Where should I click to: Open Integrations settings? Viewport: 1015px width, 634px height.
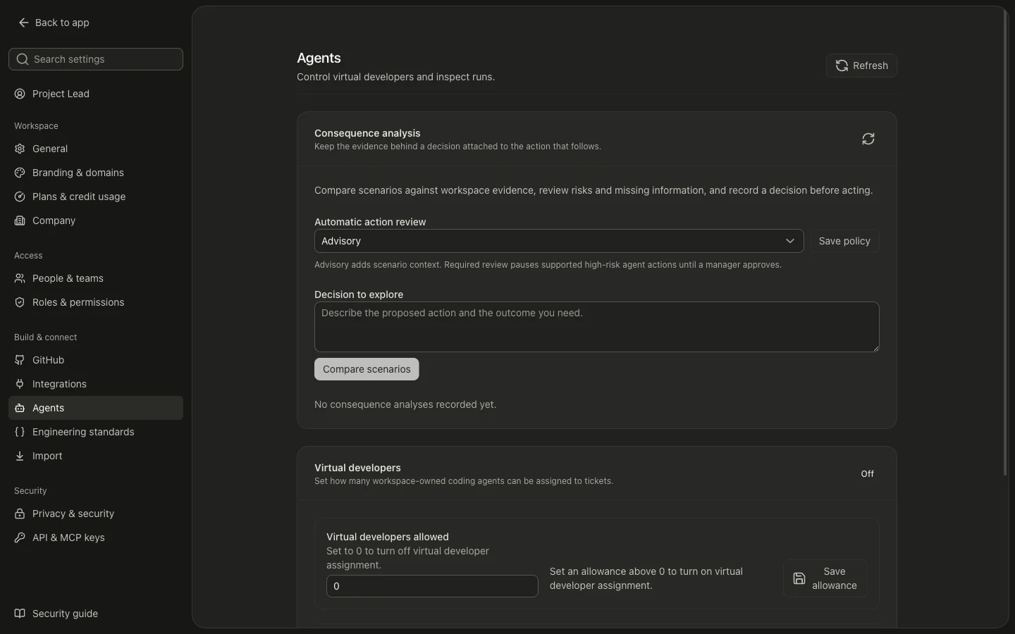coord(96,384)
